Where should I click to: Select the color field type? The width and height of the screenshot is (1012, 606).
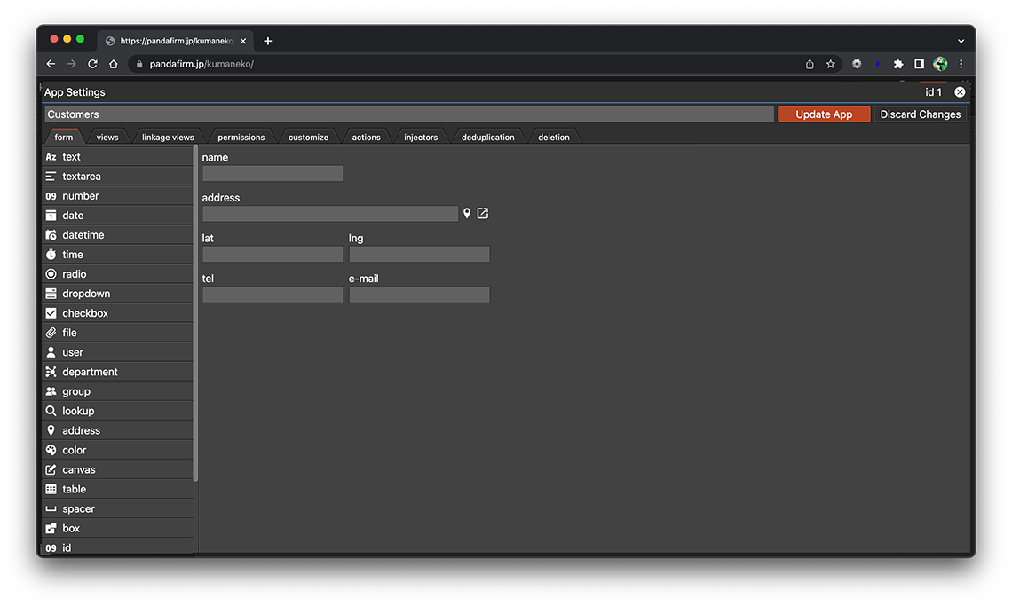75,450
